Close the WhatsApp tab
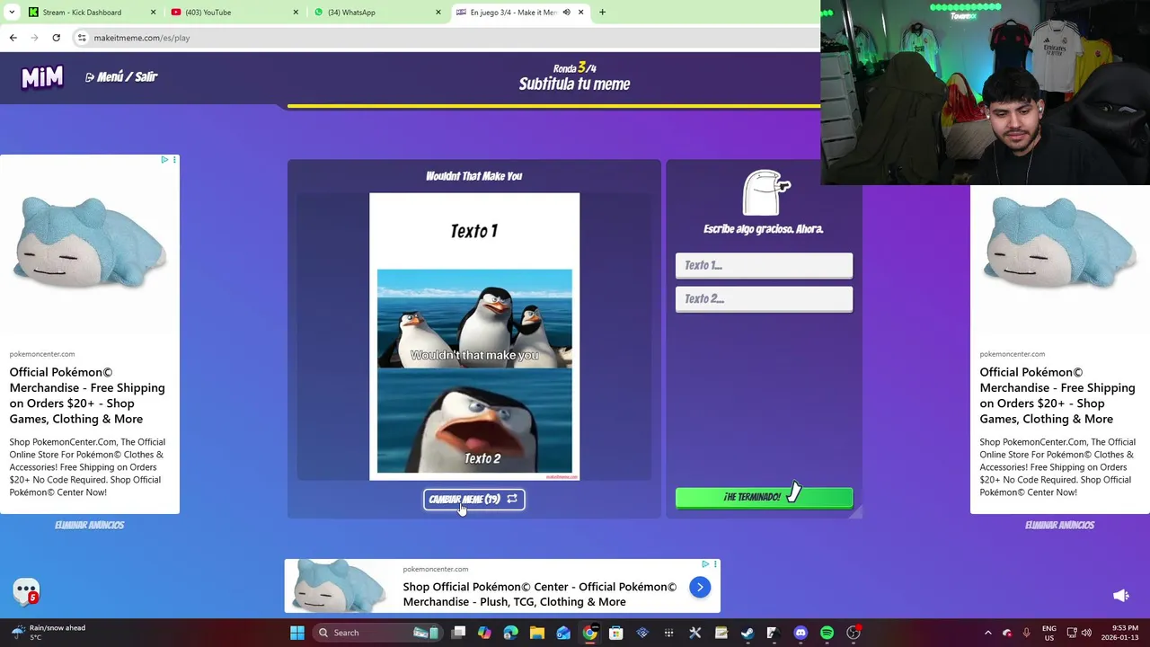The height and width of the screenshot is (647, 1150). coord(438,12)
